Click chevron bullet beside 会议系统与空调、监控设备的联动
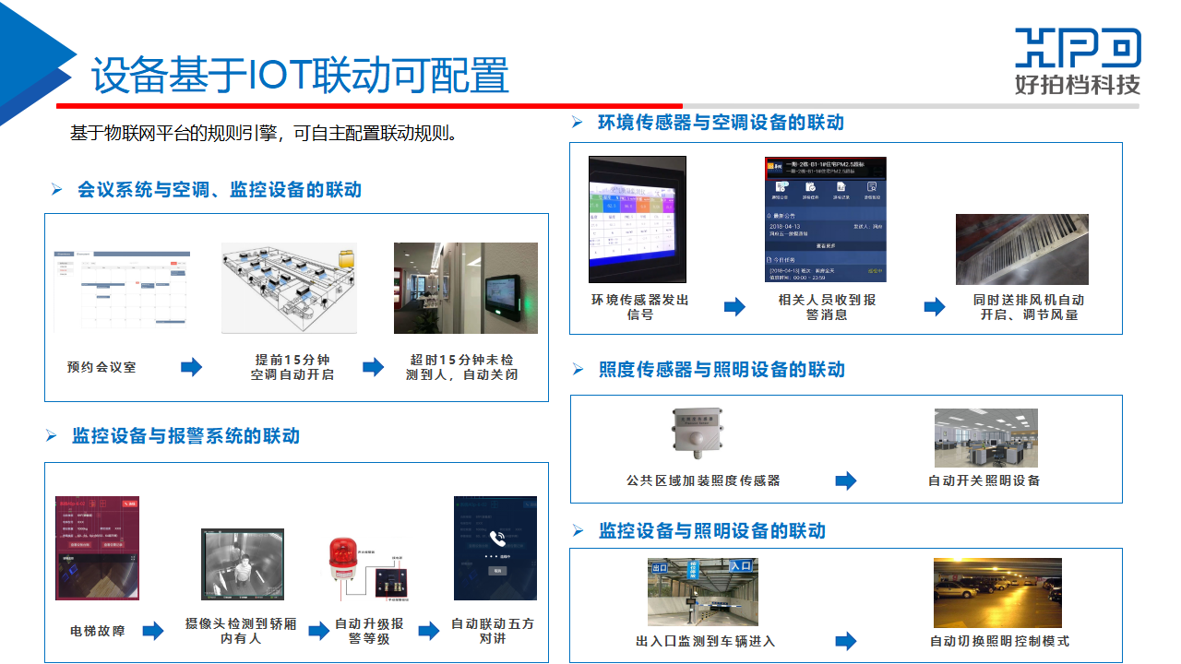Screen dimensions: 1181x664 click(57, 190)
